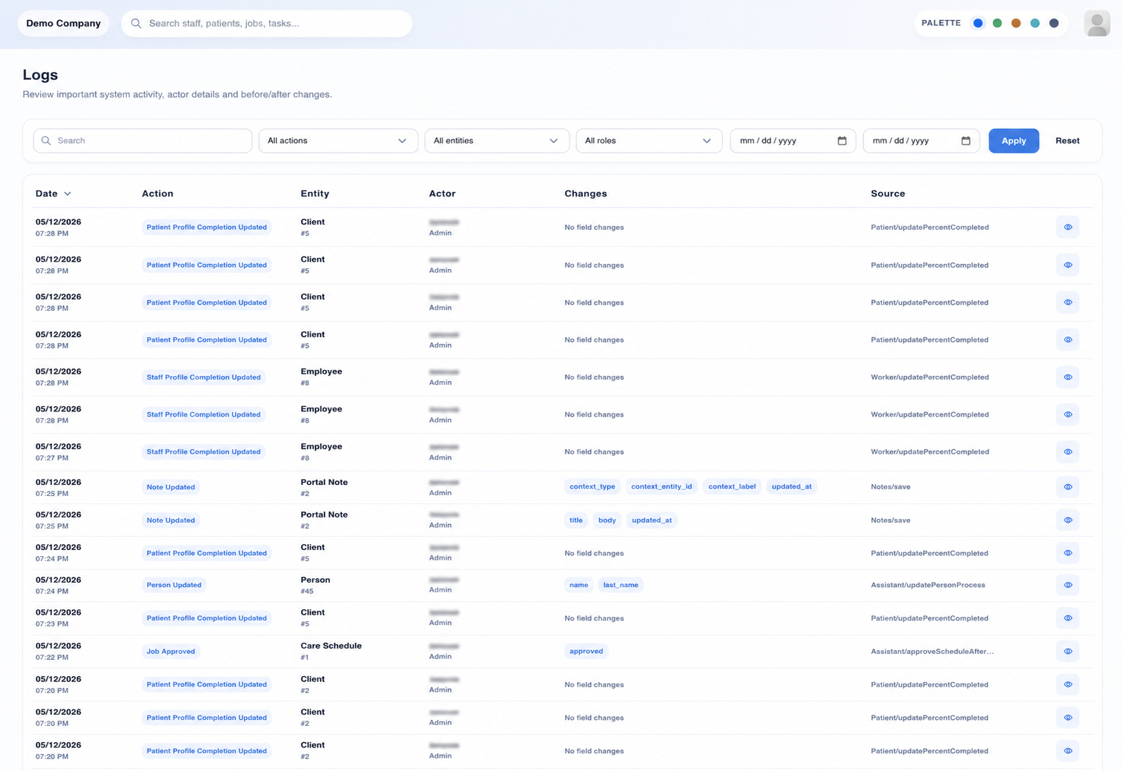Click the title change tag

point(576,520)
